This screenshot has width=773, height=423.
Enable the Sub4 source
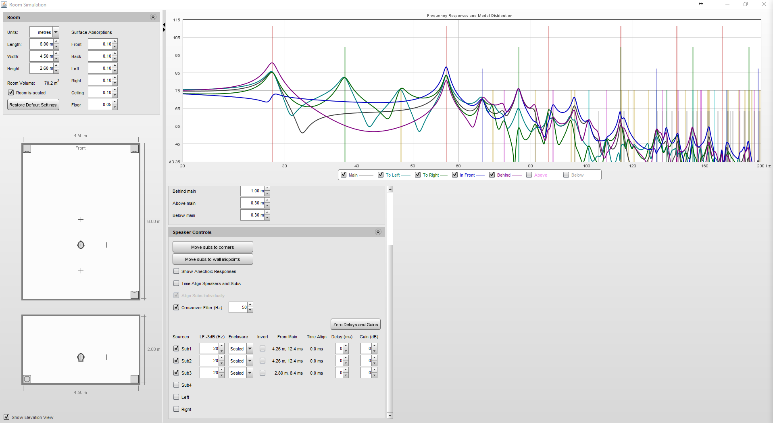(x=176, y=385)
